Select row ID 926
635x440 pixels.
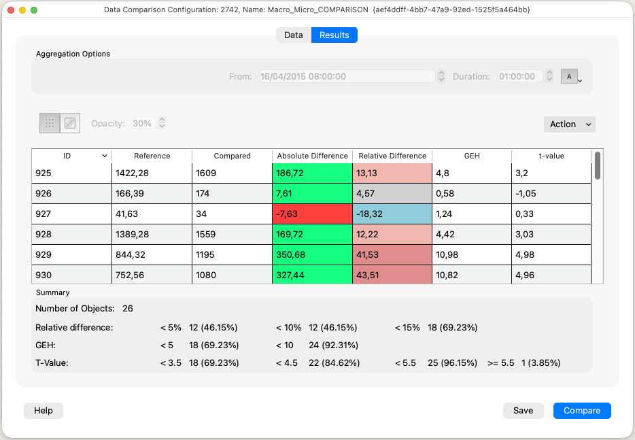point(71,194)
